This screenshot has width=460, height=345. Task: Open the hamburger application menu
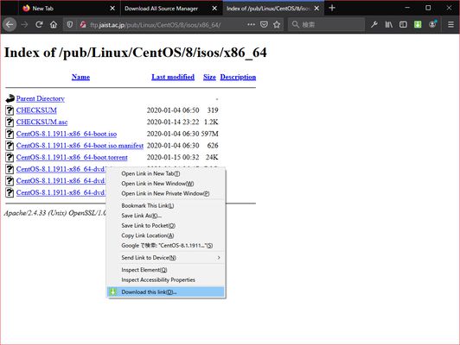pos(450,24)
